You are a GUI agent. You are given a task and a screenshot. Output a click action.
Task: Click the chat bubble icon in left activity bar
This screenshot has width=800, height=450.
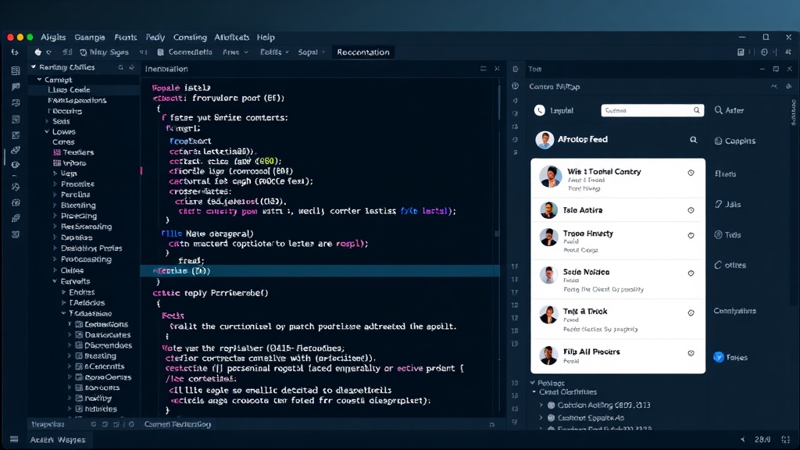point(16,87)
